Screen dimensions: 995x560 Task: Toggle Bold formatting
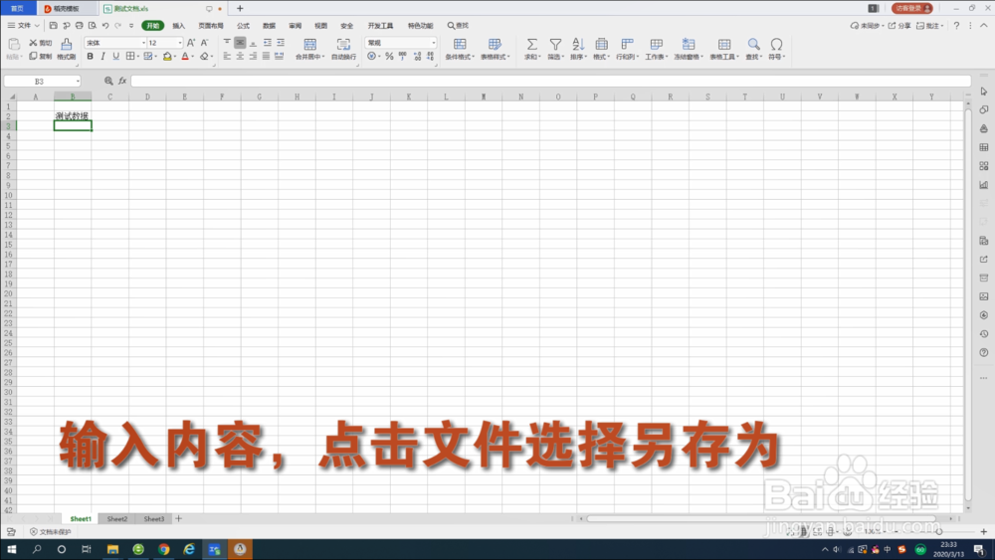[x=91, y=57]
